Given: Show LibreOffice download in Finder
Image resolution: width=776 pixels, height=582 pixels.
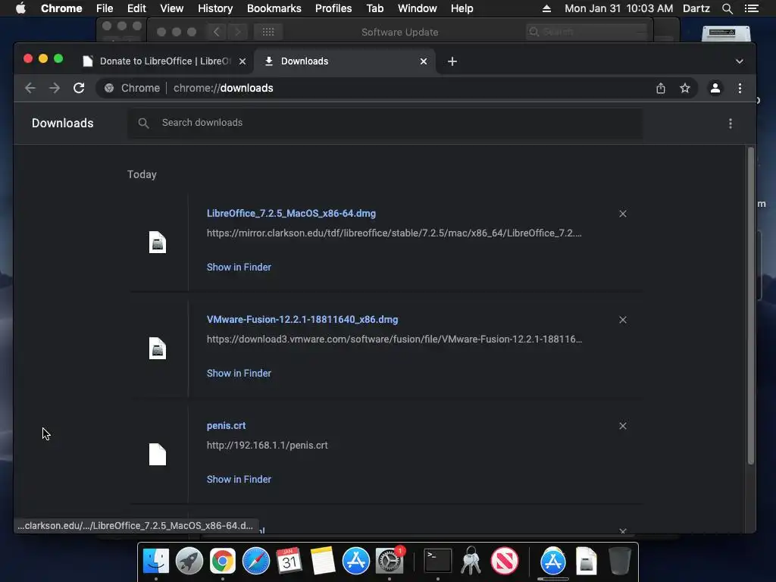Looking at the screenshot, I should pos(239,268).
